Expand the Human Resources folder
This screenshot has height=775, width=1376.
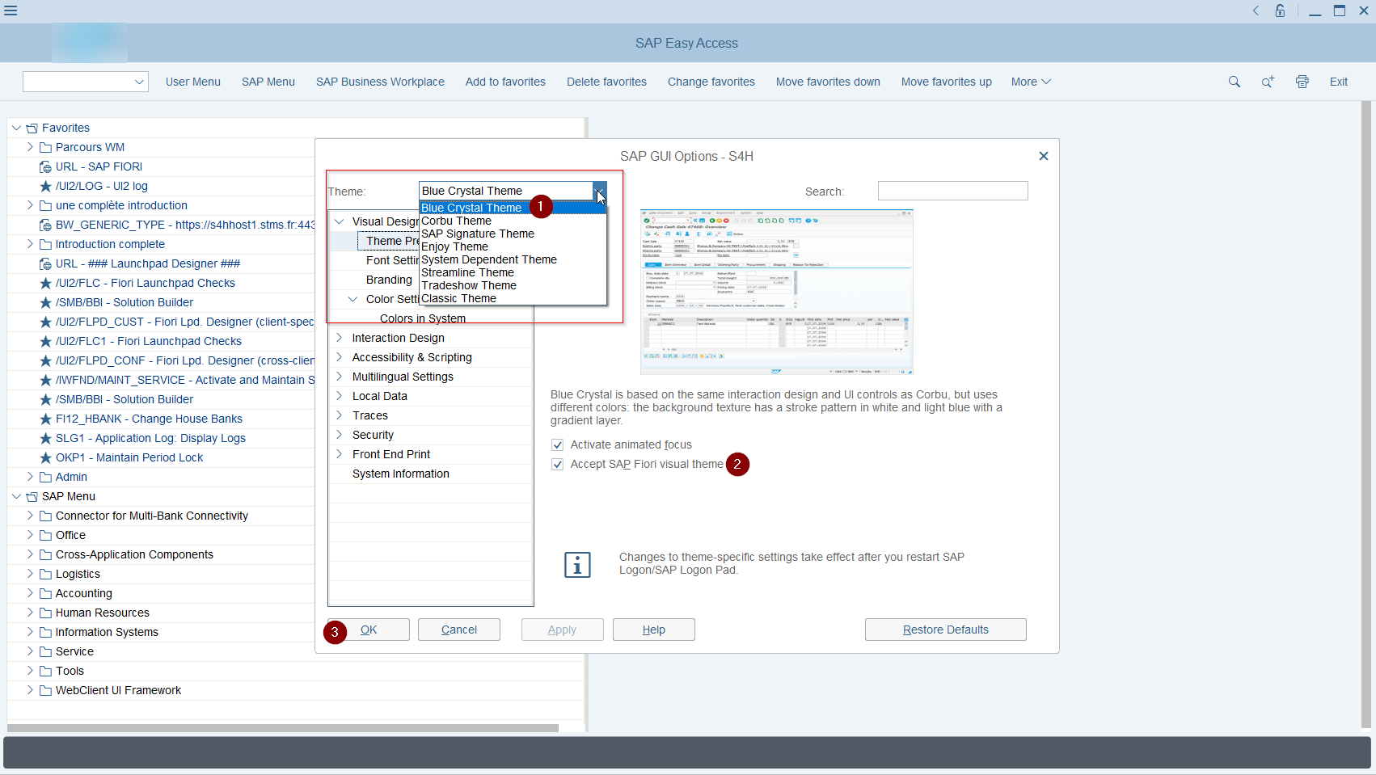[x=30, y=613]
